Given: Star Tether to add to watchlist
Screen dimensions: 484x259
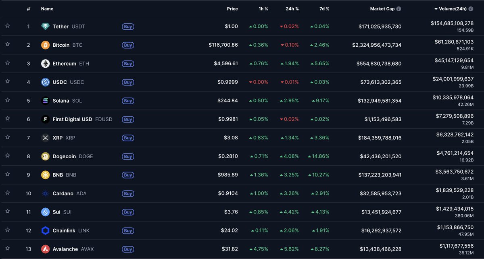Looking at the screenshot, I should click(x=8, y=26).
